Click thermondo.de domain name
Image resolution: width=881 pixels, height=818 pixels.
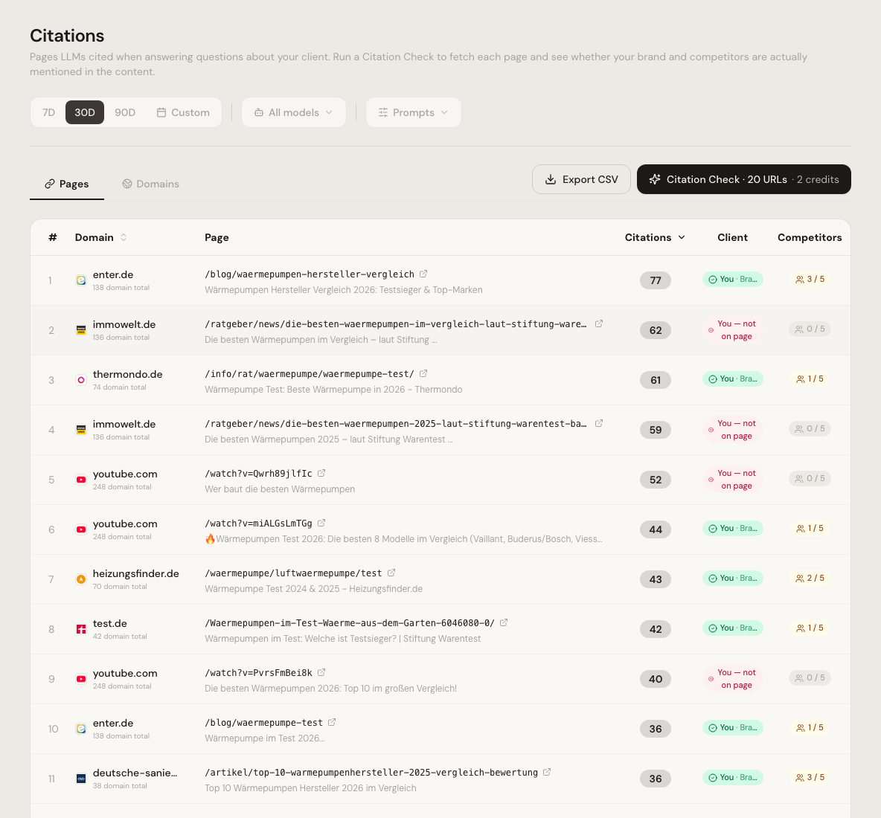point(127,375)
